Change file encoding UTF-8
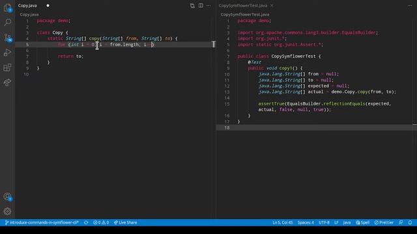The width and height of the screenshot is (417, 234). pos(324,222)
